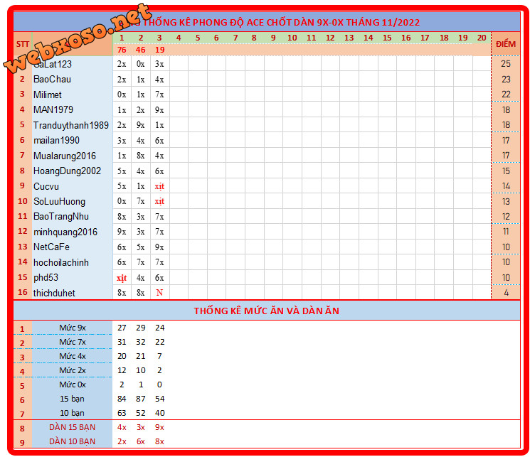The height and width of the screenshot is (457, 530).
Task: Select the score 23 in ĐIỂM column
Action: point(506,80)
